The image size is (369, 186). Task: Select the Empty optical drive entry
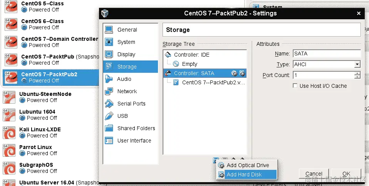[205, 64]
